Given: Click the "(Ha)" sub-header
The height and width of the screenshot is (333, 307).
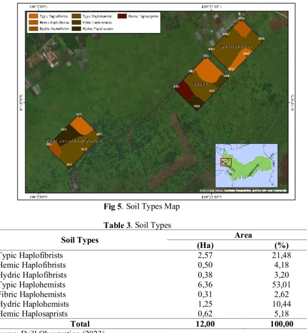Looking at the screenshot, I should [x=205, y=245].
